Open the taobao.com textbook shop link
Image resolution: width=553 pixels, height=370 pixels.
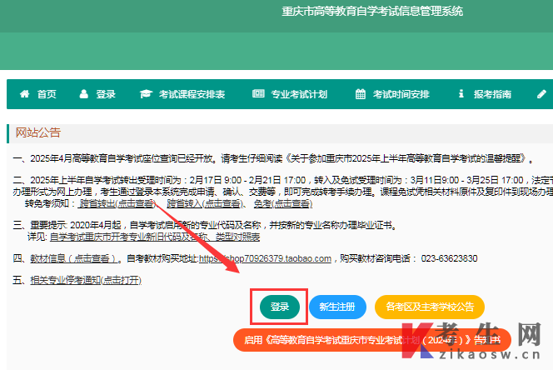265,258
